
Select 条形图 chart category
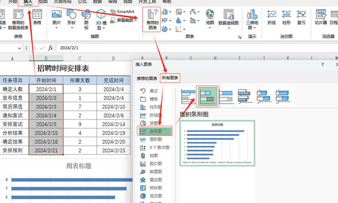pos(155,131)
